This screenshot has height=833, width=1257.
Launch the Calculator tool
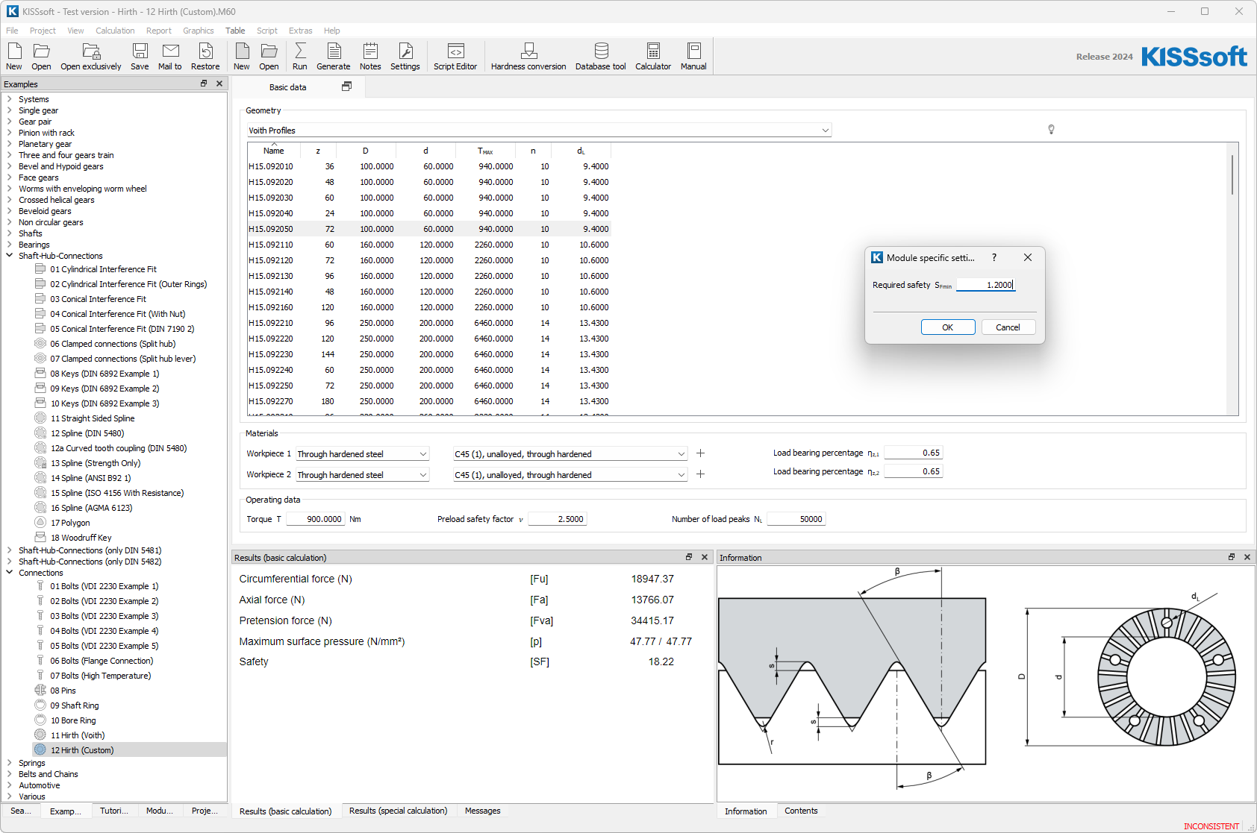(652, 56)
